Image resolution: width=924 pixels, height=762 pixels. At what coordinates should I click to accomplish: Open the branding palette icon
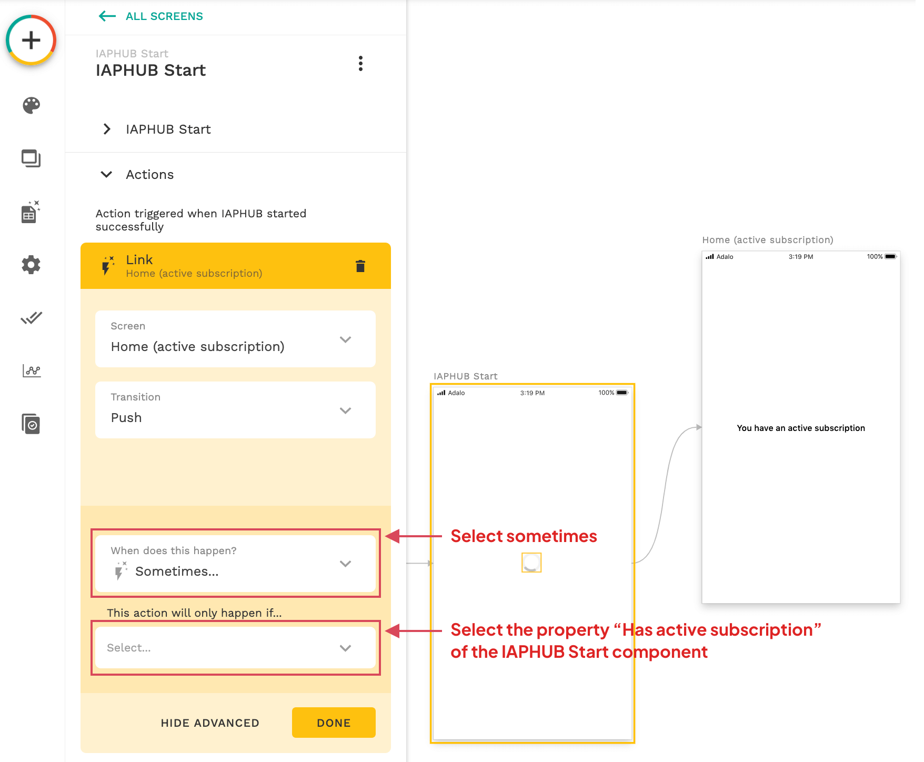pyautogui.click(x=31, y=105)
